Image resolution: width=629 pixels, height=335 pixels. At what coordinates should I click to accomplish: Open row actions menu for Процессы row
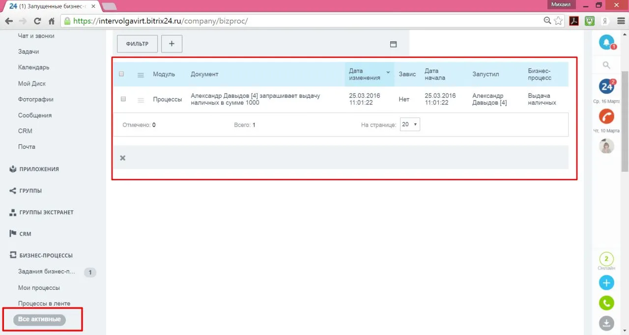[x=141, y=100]
